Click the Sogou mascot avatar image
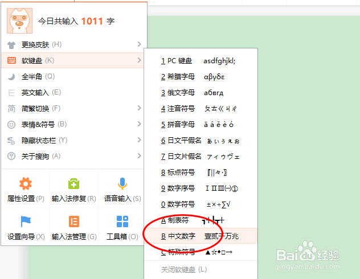 click(x=19, y=21)
